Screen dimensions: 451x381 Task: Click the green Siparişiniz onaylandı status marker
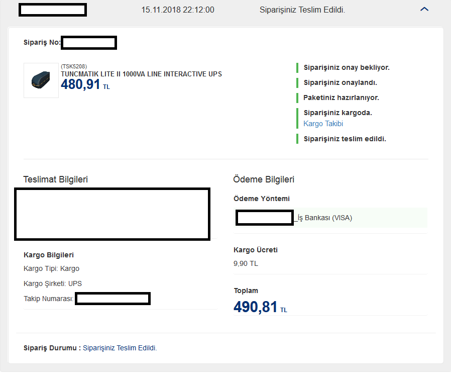(297, 82)
